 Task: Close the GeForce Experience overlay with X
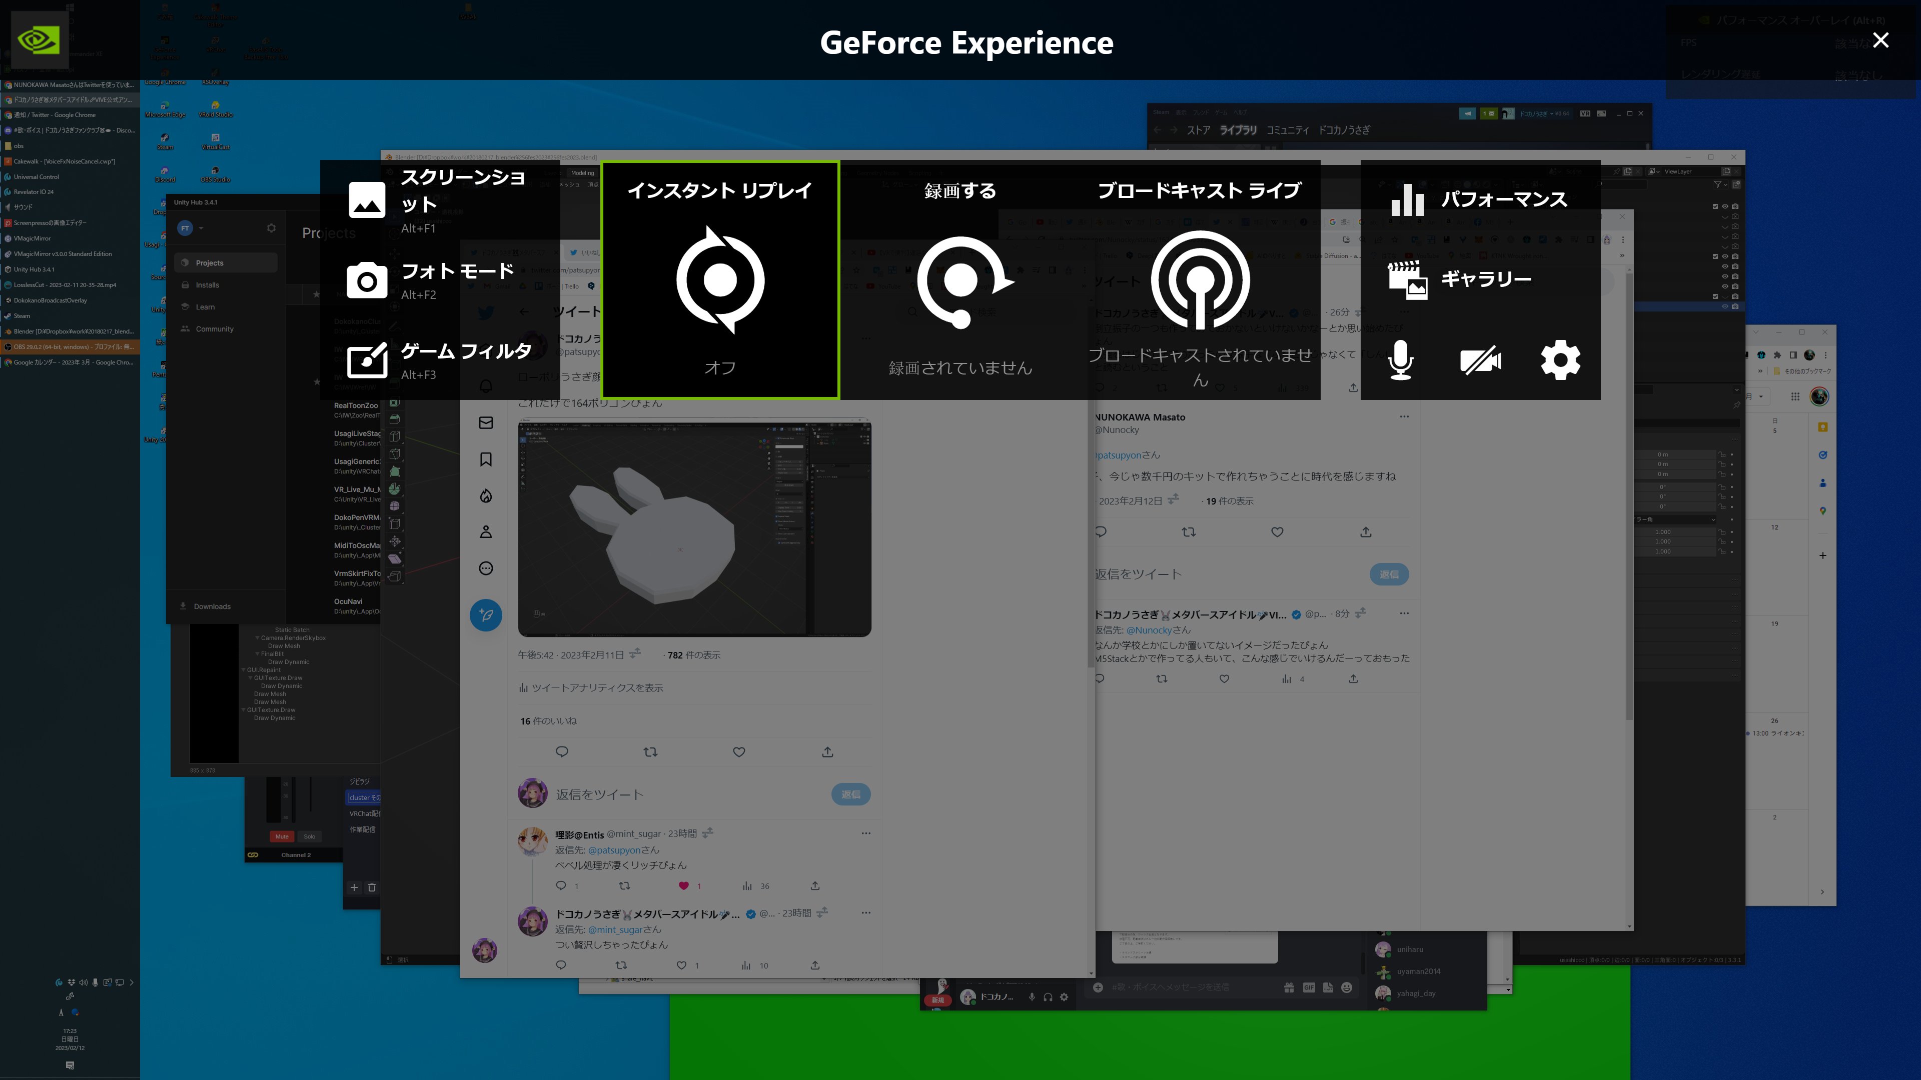pos(1881,40)
